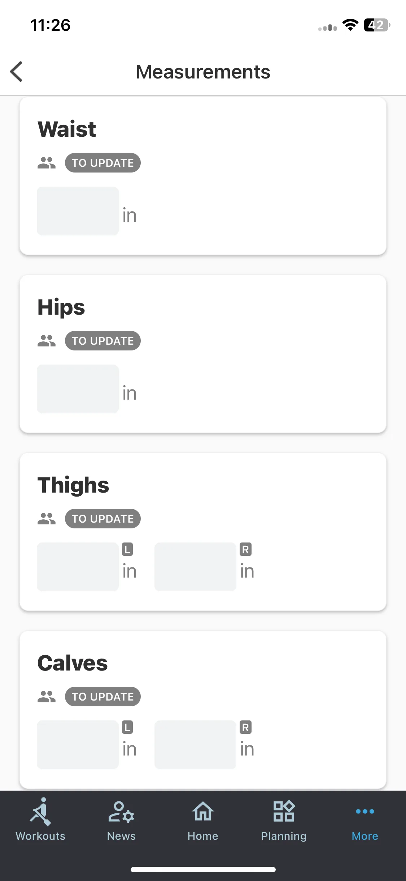Viewport: 406px width, 881px height.
Task: Tap the people icon under Waist
Action: pos(47,163)
